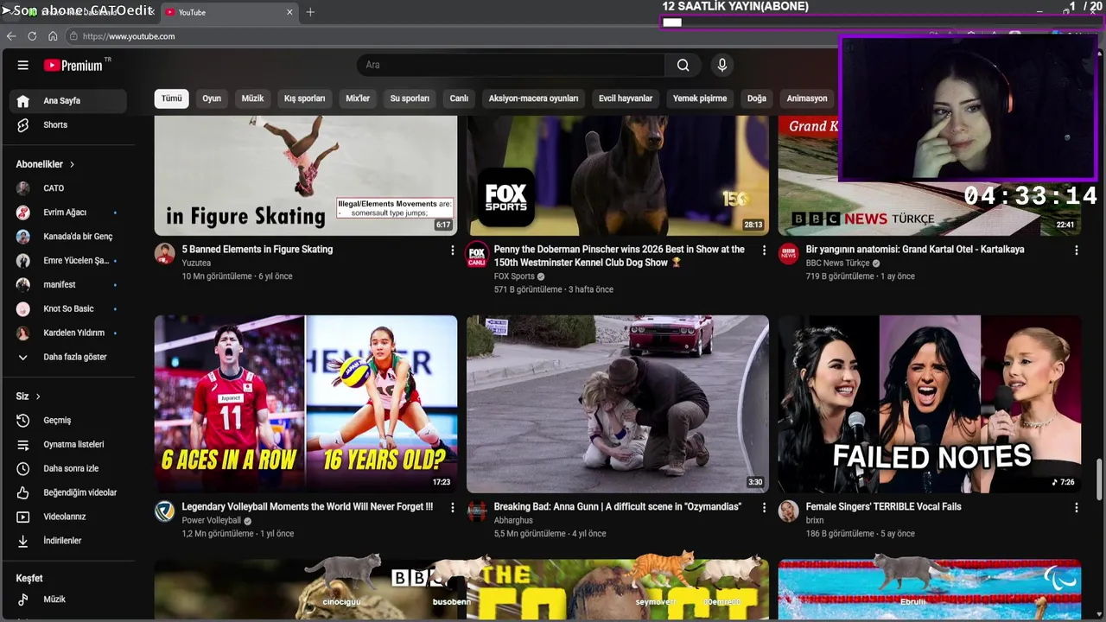Open the Breaking Bad scene thumbnail
Viewport: 1106px width, 622px height.
[618, 403]
